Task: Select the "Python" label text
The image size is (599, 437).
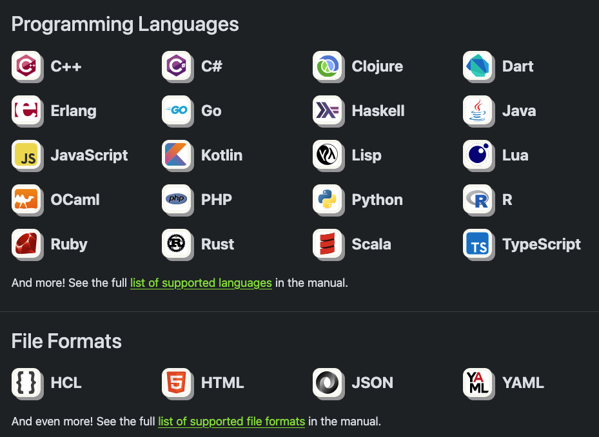Action: pos(377,200)
